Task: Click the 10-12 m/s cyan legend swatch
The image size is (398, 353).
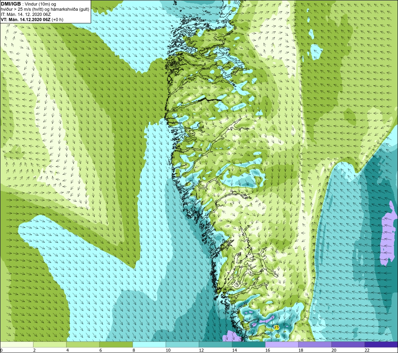Action: 182,344
